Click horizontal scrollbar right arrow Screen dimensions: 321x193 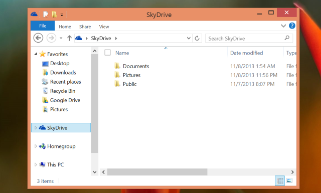[x=292, y=172]
